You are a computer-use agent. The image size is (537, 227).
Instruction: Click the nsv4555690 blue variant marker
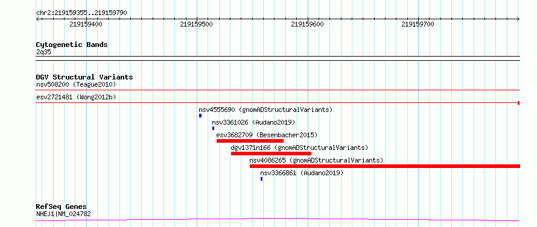pyautogui.click(x=200, y=116)
